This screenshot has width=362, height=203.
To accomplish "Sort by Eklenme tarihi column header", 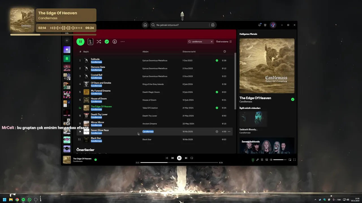I will pos(189,52).
